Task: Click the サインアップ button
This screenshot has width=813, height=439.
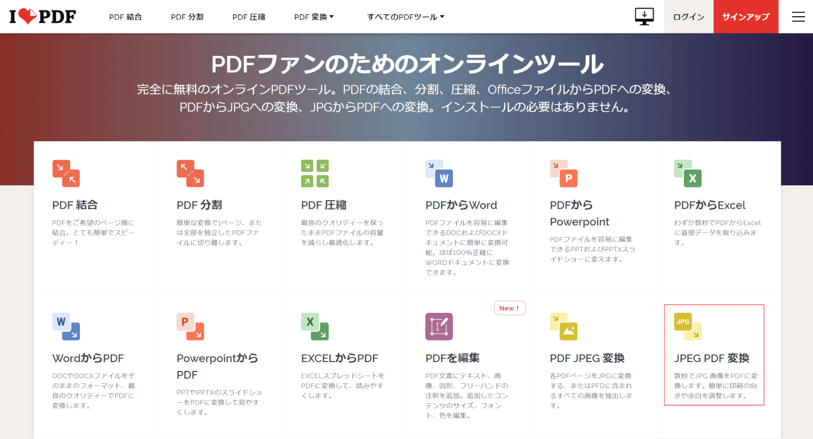Action: [x=746, y=17]
